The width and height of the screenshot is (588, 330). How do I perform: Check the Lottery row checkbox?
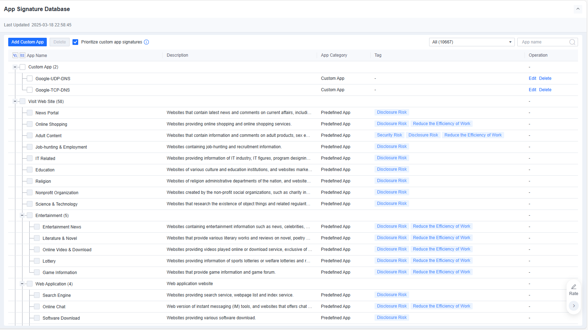pyautogui.click(x=37, y=261)
